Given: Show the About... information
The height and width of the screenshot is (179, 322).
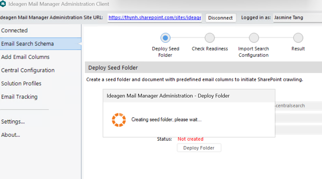Looking at the screenshot, I should pyautogui.click(x=11, y=135).
